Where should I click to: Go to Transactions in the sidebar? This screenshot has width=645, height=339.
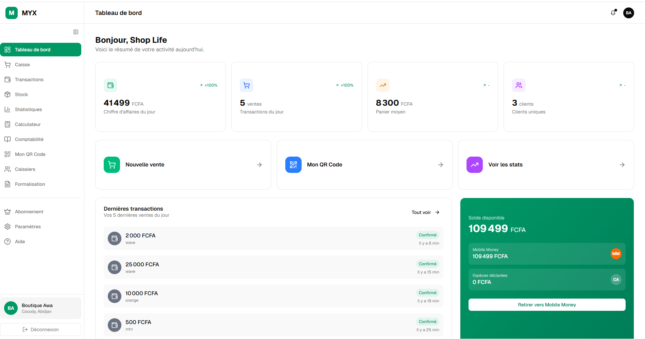point(29,79)
